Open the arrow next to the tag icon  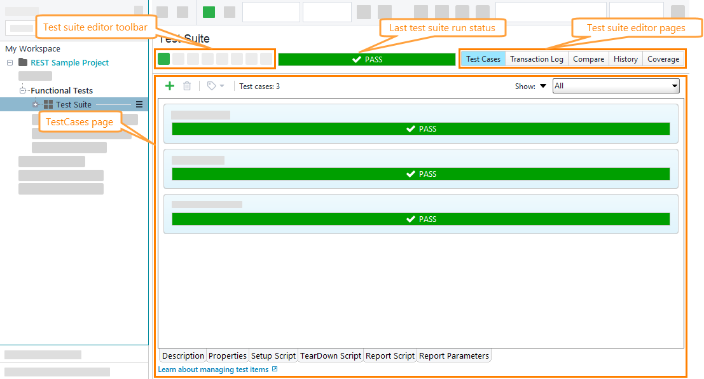tap(221, 86)
